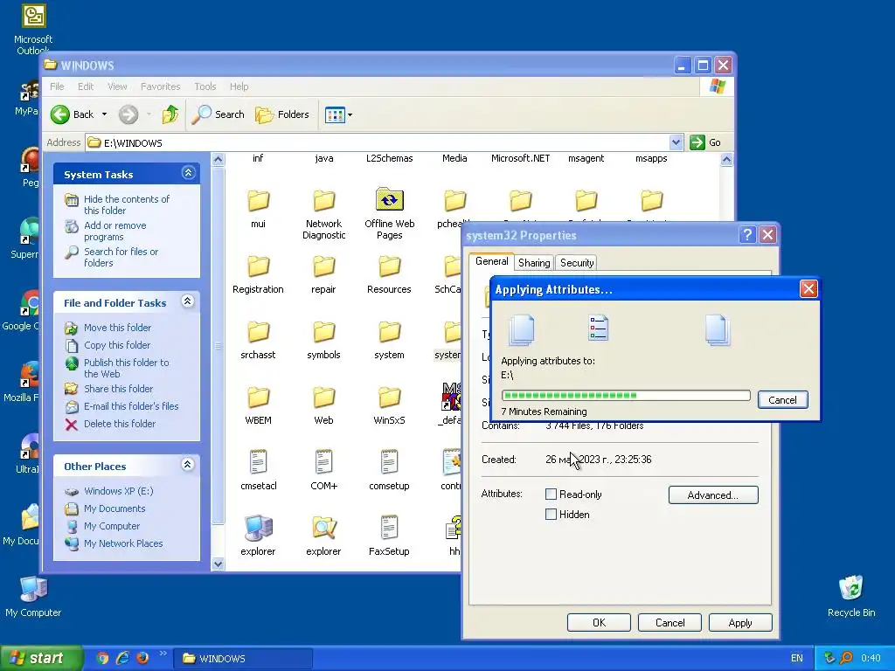Expand the address bar dropdown
The width and height of the screenshot is (895, 671).
click(676, 142)
